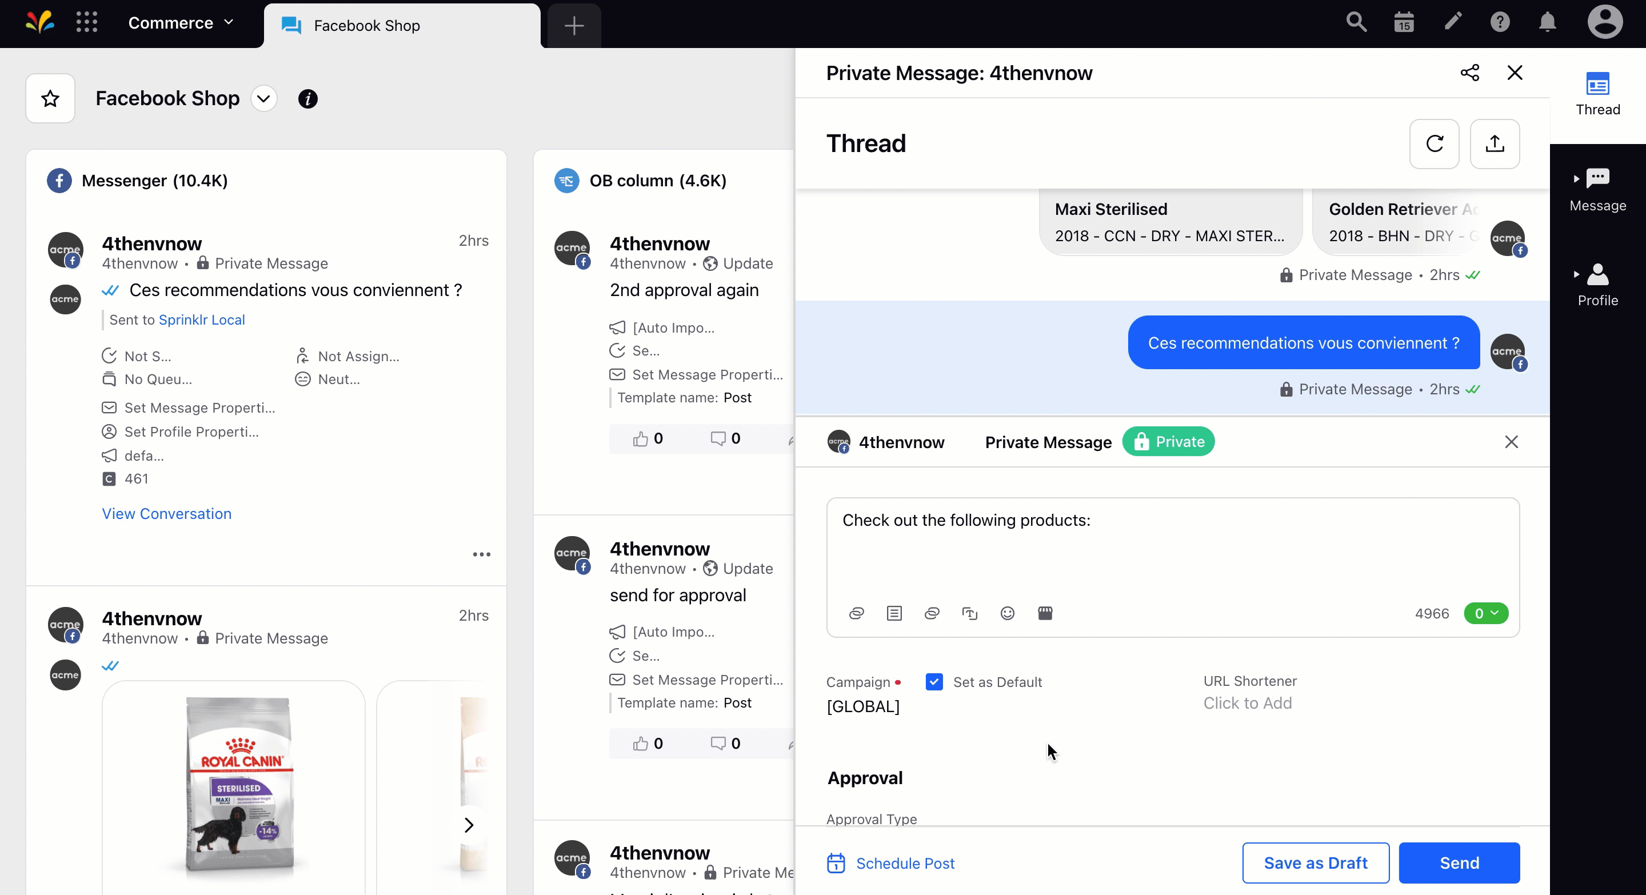Open the Commerce module dropdown
Image resolution: width=1646 pixels, height=895 pixels.
181,23
